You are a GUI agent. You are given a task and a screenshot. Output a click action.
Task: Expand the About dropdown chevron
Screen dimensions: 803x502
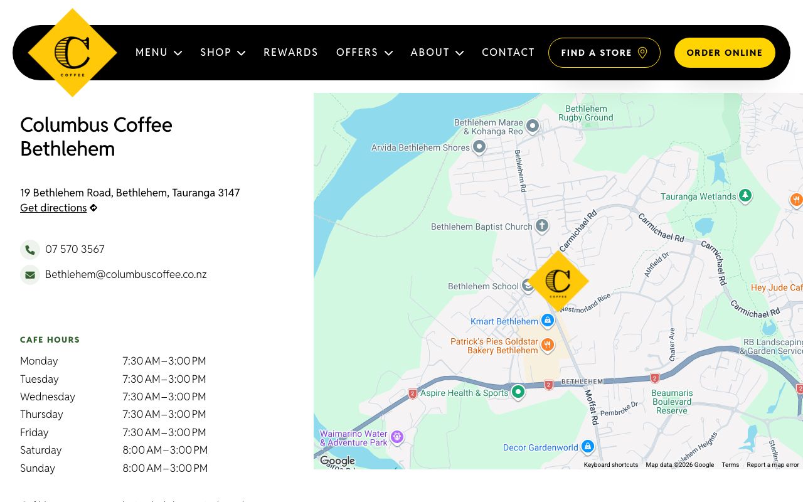(460, 53)
